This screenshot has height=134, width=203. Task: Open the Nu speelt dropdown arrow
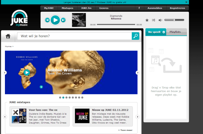click(x=164, y=32)
